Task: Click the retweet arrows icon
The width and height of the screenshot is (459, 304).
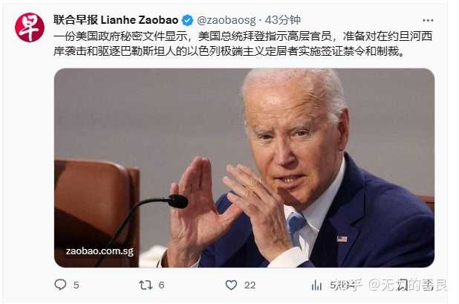Action: coord(146,285)
